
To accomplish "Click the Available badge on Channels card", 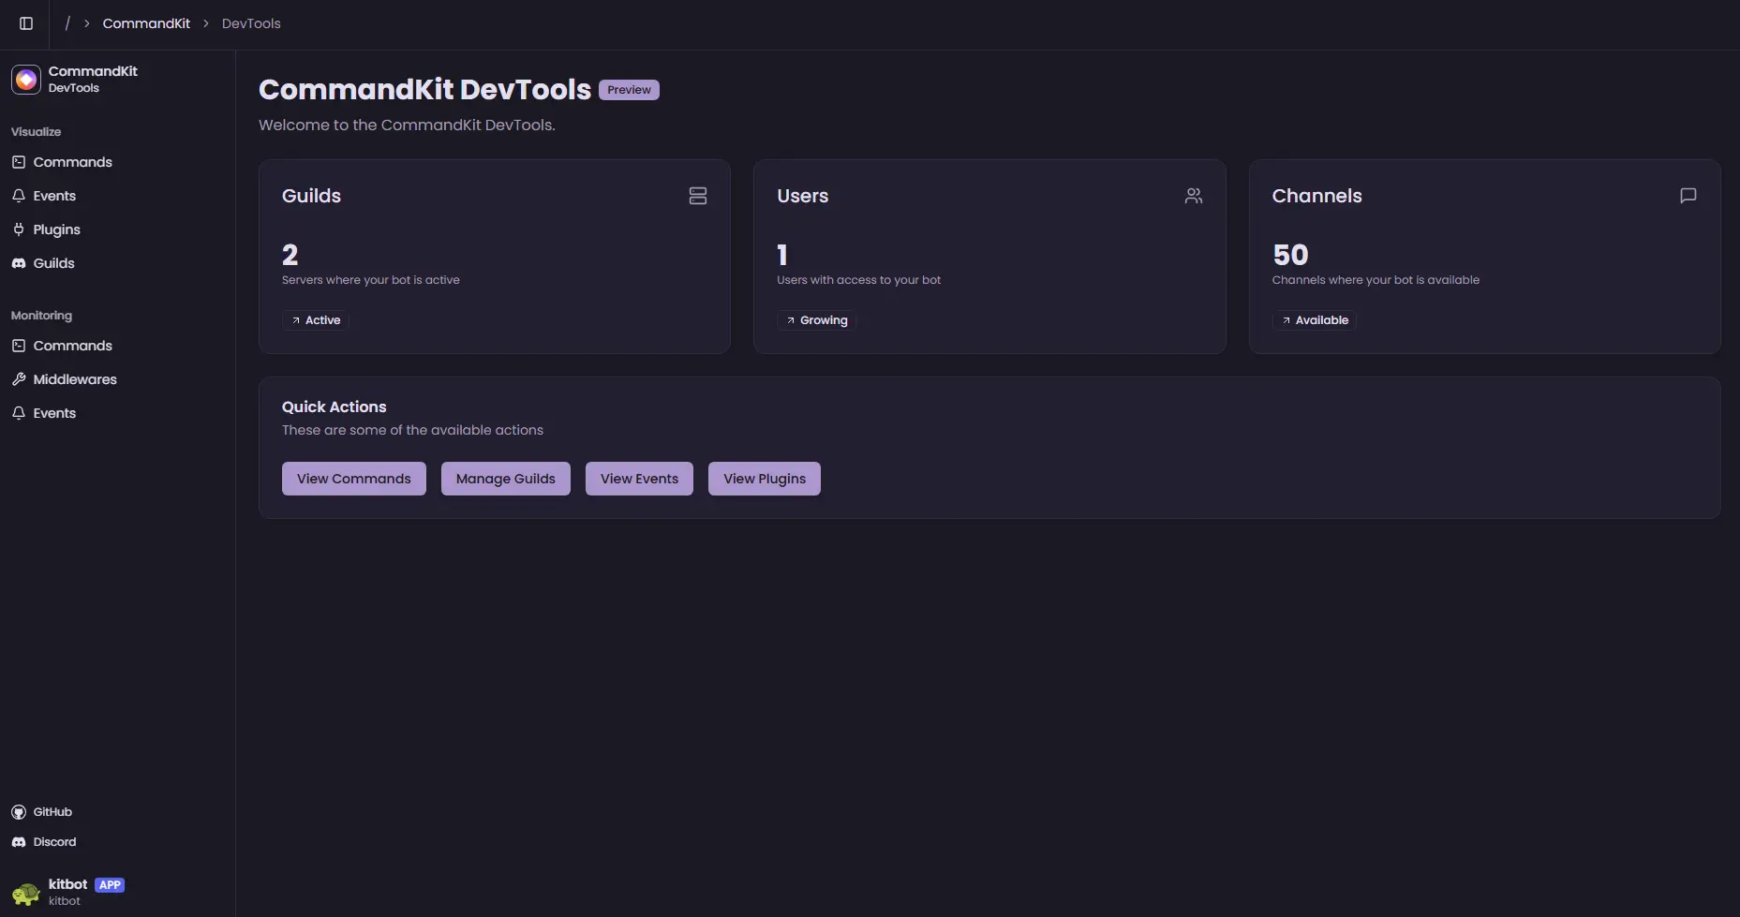I will tap(1314, 319).
